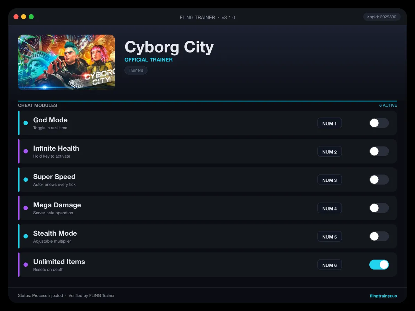Enable the God Mode toggle

pos(379,123)
